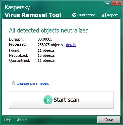Click the gear icon beside Change parameters
The image size is (123, 125).
14,83
